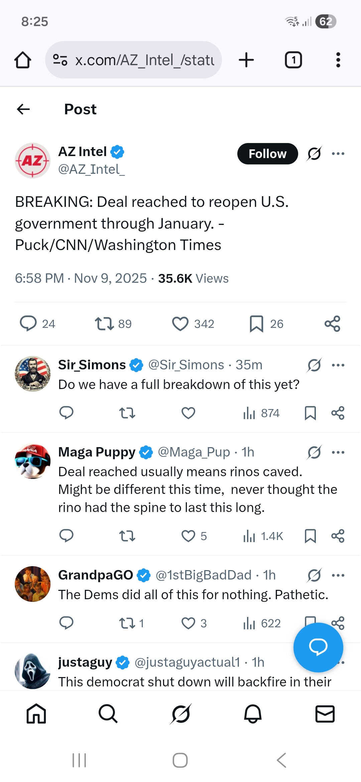
Task: Repost the AZ Intel post
Action: coord(104,323)
